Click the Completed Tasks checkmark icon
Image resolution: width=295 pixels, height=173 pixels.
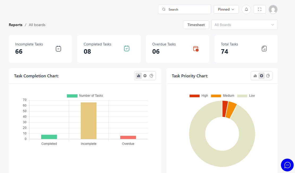tap(127, 48)
